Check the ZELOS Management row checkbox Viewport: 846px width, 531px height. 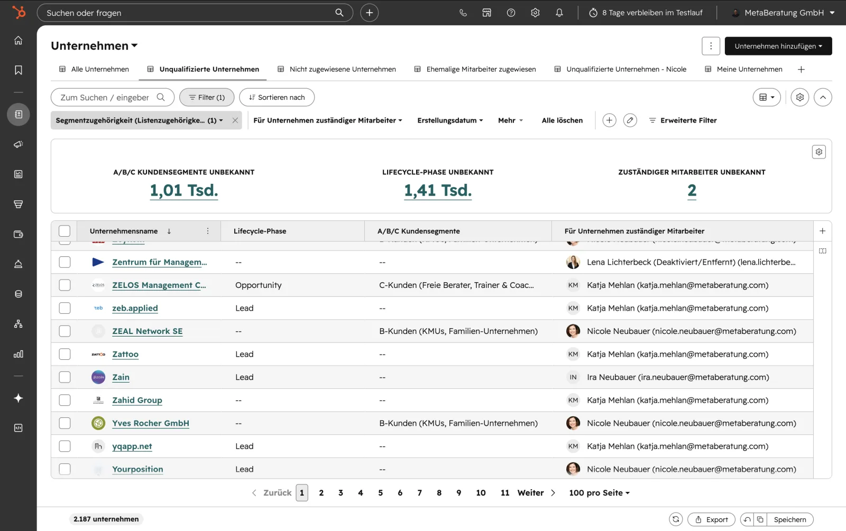tap(65, 285)
